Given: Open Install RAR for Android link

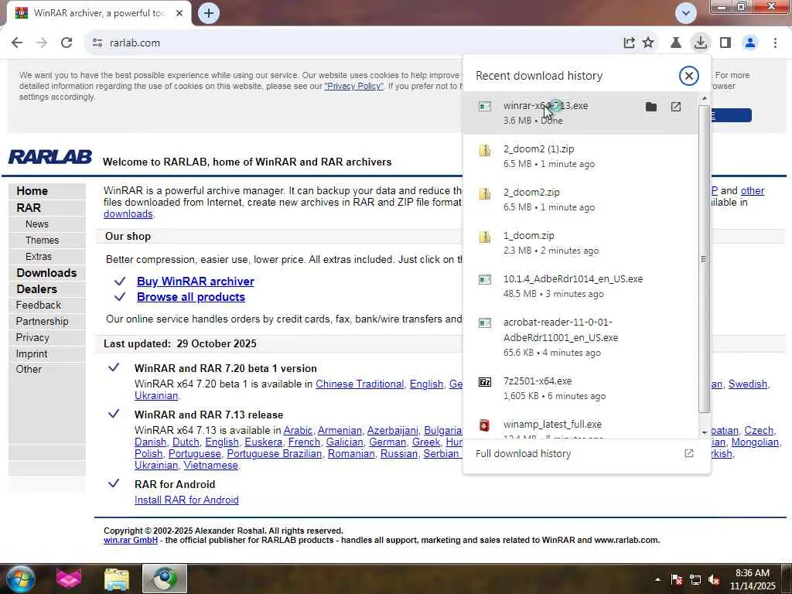Looking at the screenshot, I should pos(186,500).
